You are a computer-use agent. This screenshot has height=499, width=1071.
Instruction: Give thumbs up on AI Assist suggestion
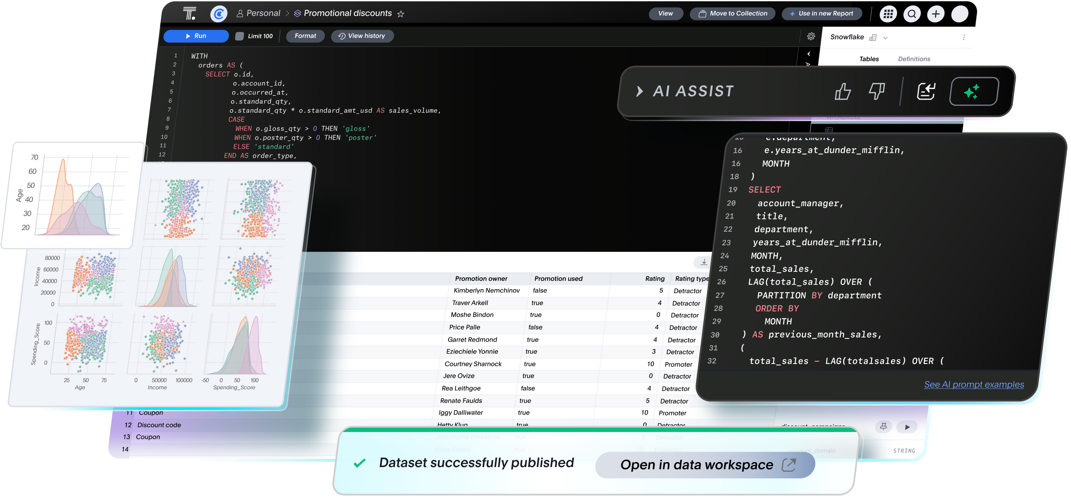[843, 91]
